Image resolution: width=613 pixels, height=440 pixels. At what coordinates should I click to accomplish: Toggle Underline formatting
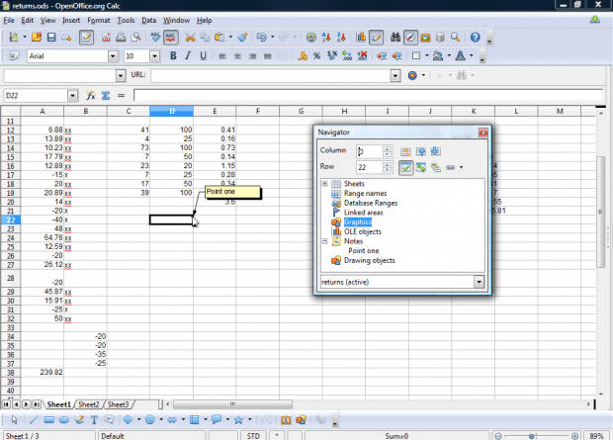(203, 56)
